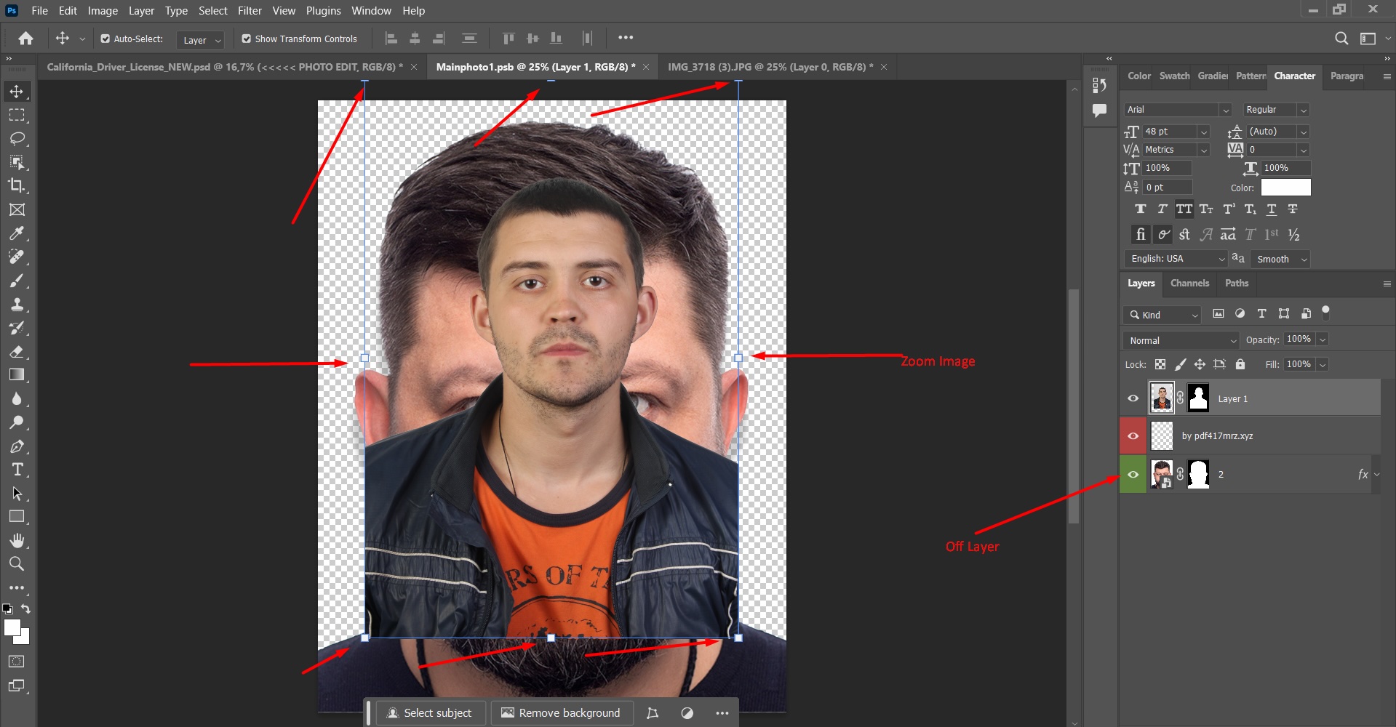Hide Layer 1 using eye icon
Image resolution: width=1396 pixels, height=727 pixels.
[x=1133, y=398]
